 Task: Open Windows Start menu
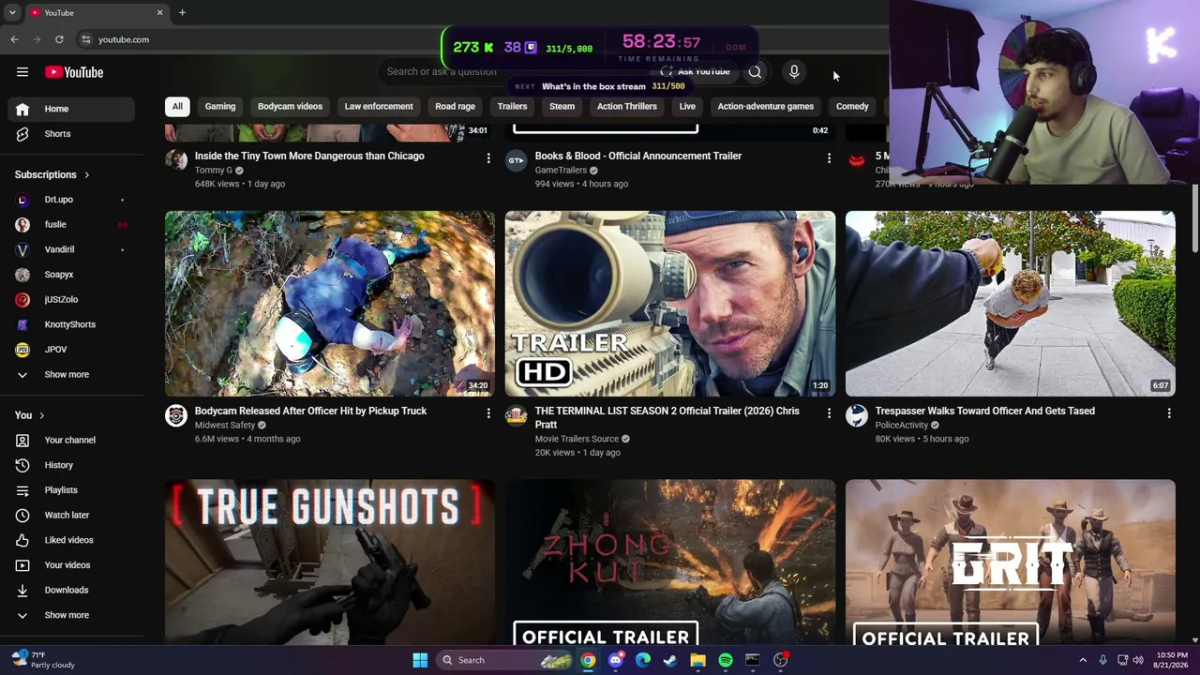point(420,660)
